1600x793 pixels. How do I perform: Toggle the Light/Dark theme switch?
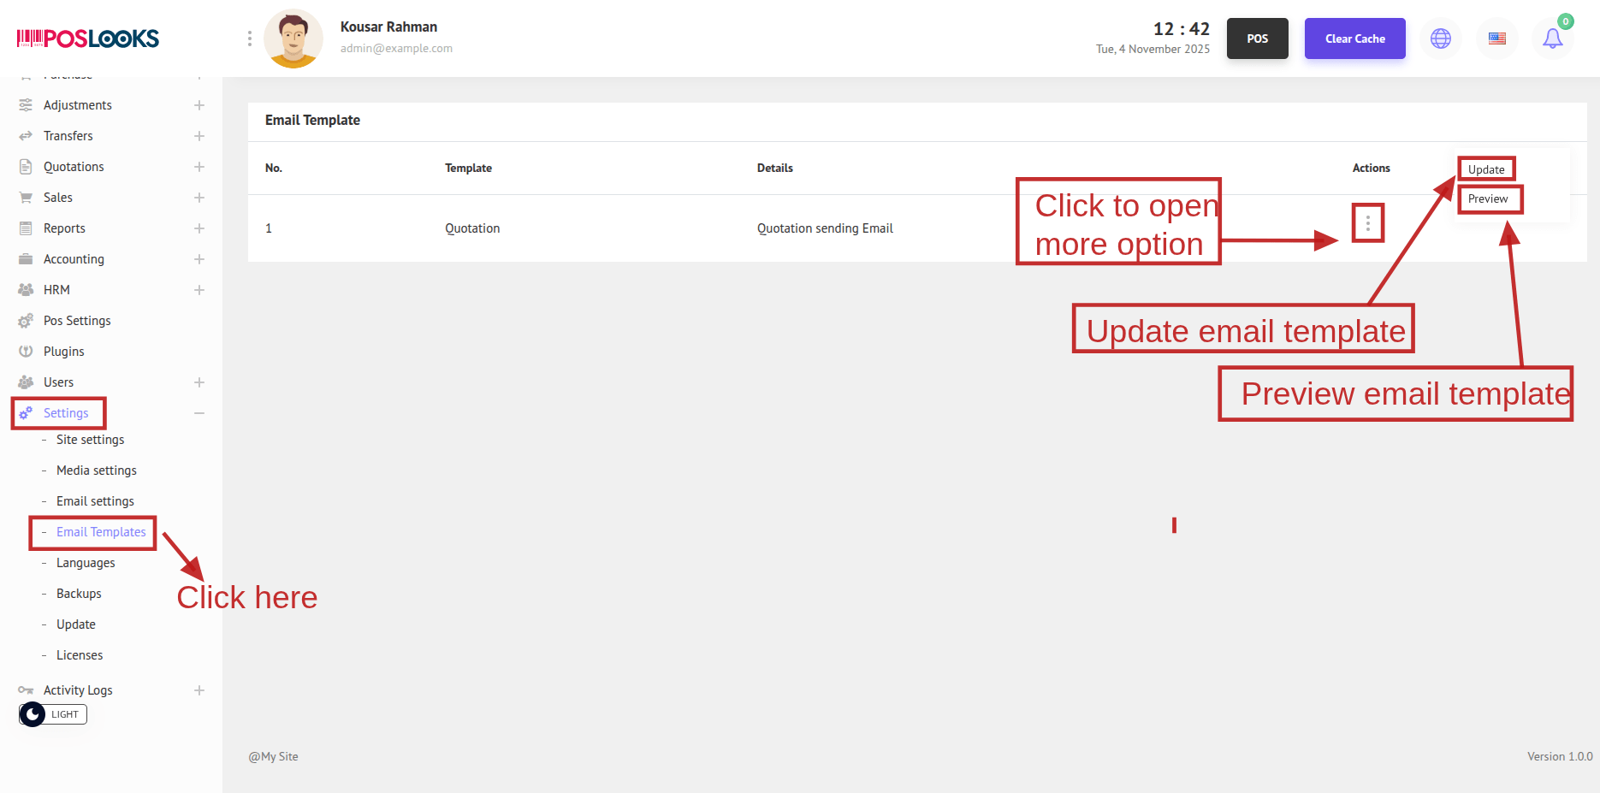(x=52, y=714)
